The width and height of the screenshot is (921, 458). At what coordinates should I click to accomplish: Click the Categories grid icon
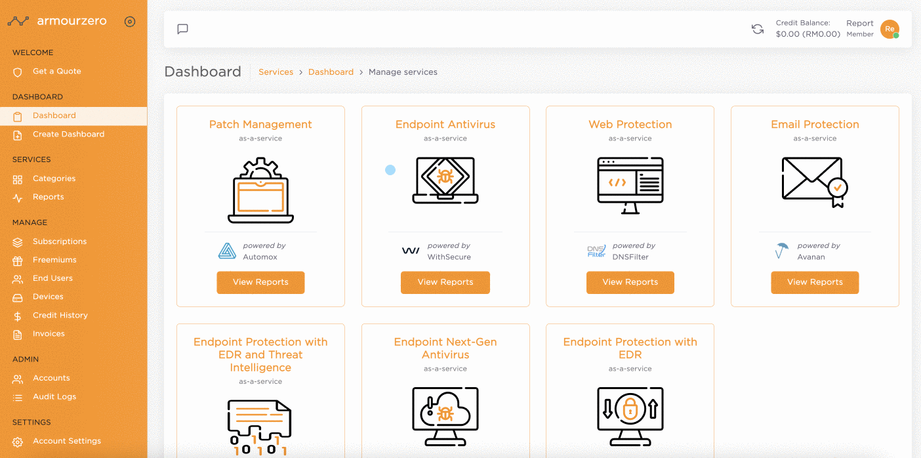18,179
